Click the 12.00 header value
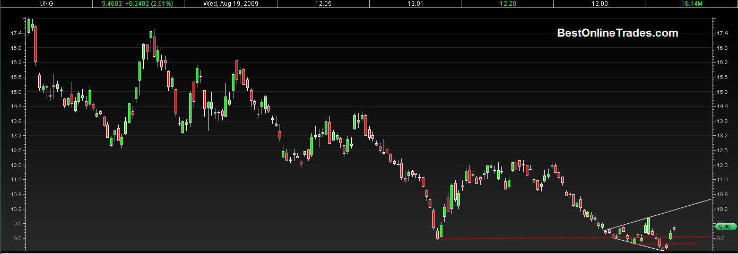This screenshot has height=254, width=738. pos(600,3)
